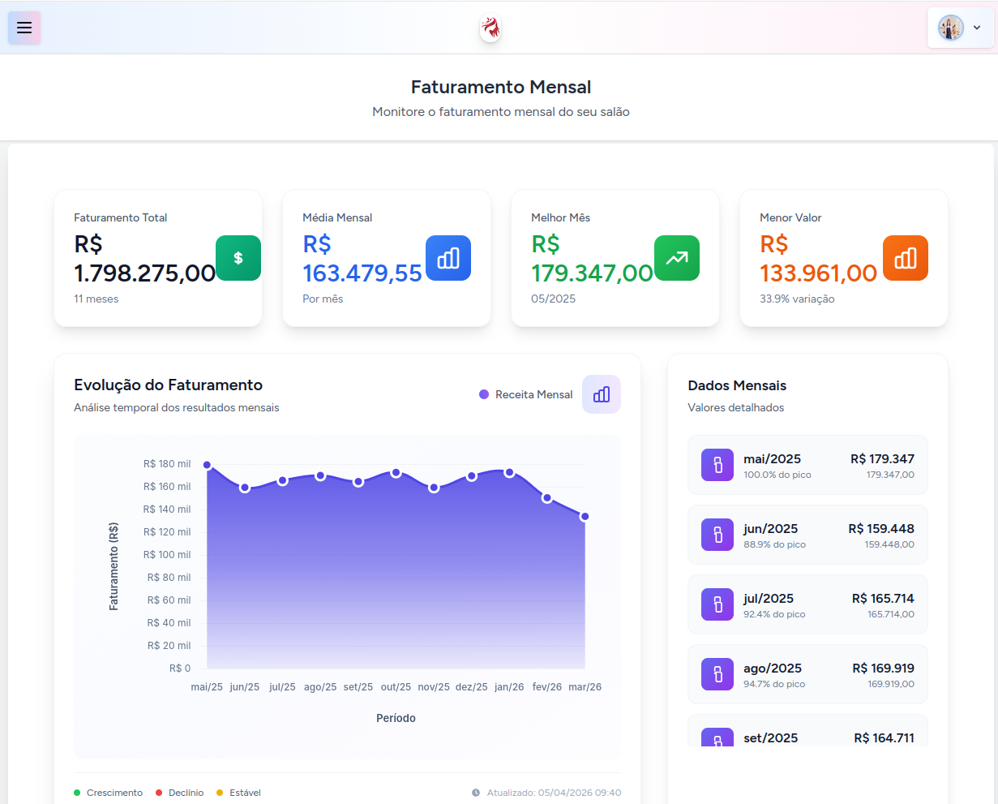Click the blue bar chart icon in Média Mensal
Viewport: 998px width, 804px height.
pyautogui.click(x=448, y=258)
